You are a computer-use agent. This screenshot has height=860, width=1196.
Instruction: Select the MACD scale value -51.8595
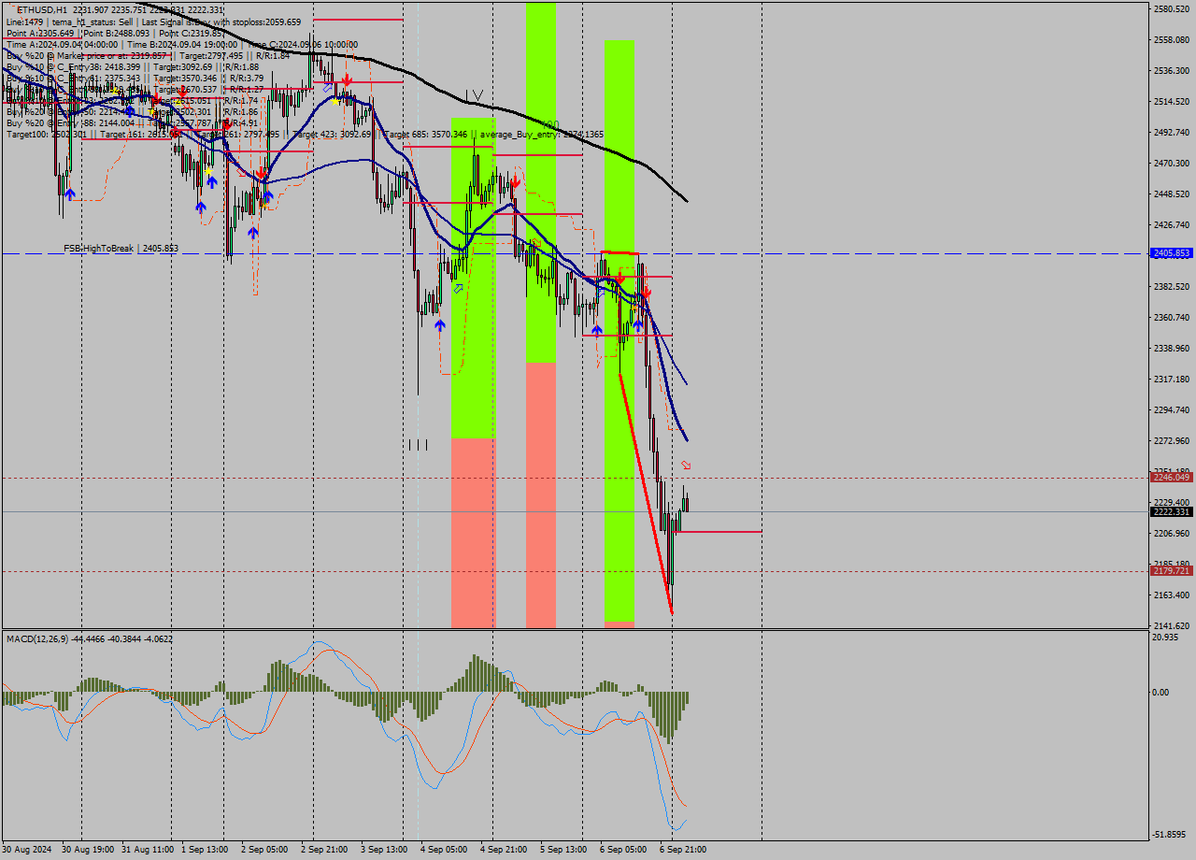pos(1171,835)
